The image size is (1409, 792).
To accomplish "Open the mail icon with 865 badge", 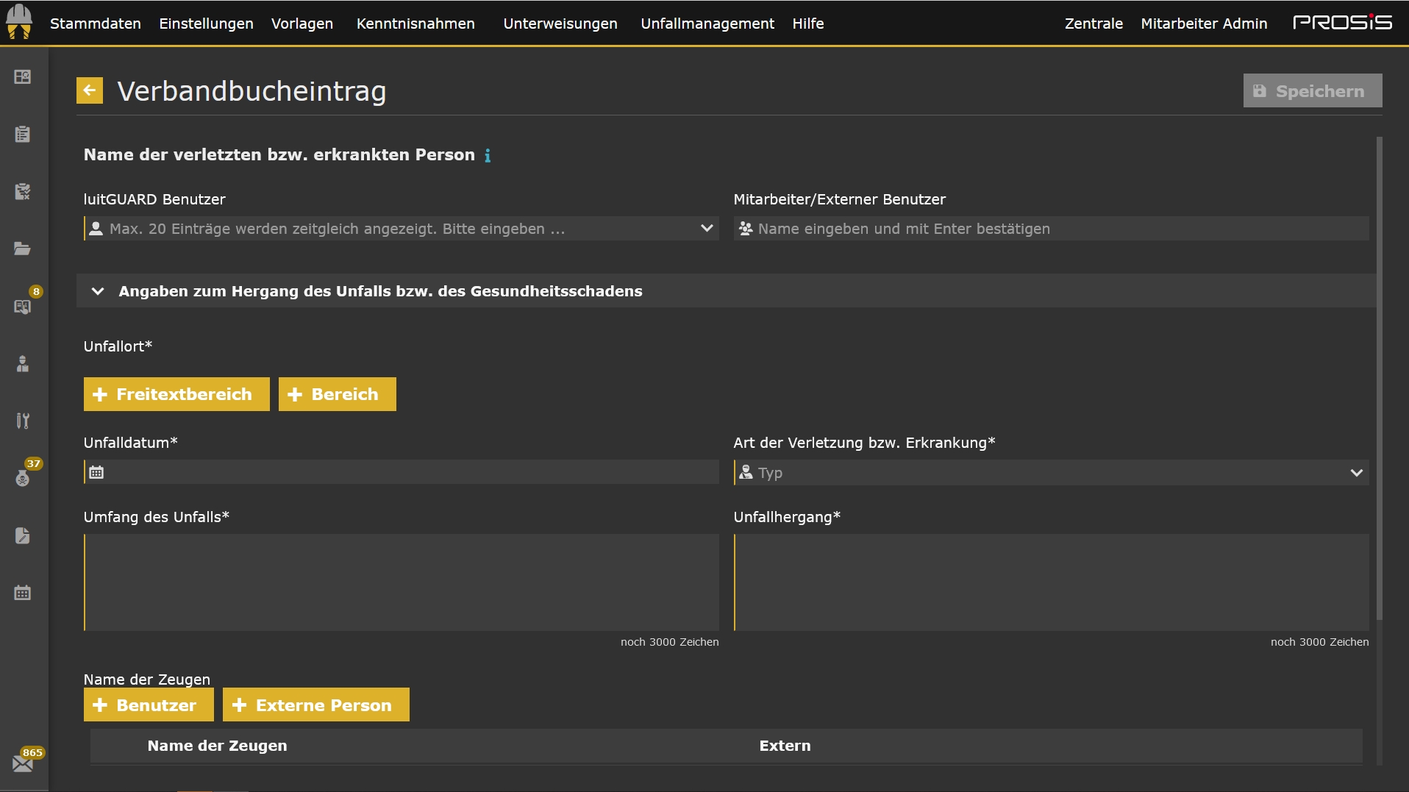I will (x=23, y=763).
